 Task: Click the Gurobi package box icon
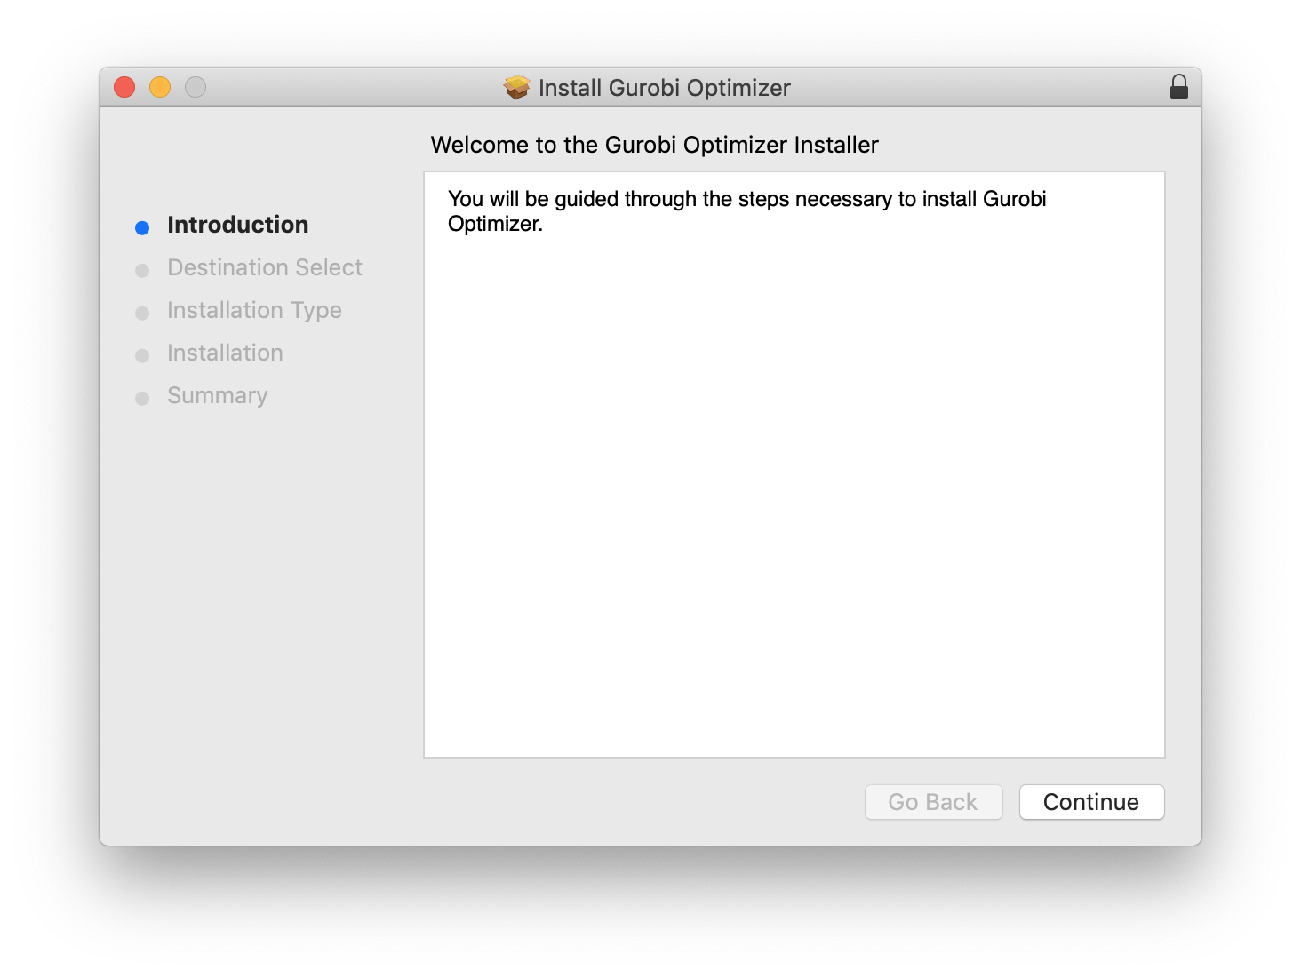pyautogui.click(x=516, y=87)
